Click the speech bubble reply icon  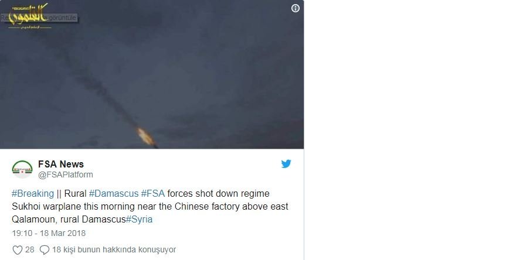45,250
